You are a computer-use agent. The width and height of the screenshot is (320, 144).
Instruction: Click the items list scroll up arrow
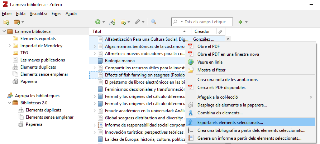point(228,39)
